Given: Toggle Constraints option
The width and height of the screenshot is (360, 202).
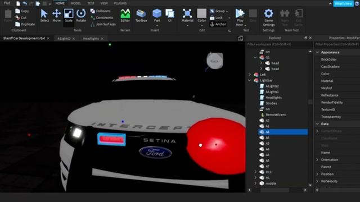Looking at the screenshot, I should 102,17.
